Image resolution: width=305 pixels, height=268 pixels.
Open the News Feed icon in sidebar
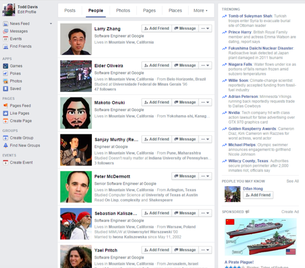coord(6,24)
